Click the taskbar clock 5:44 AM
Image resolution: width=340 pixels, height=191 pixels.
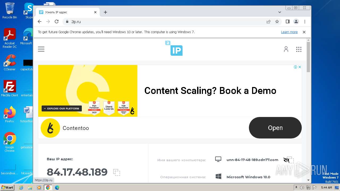(326, 188)
